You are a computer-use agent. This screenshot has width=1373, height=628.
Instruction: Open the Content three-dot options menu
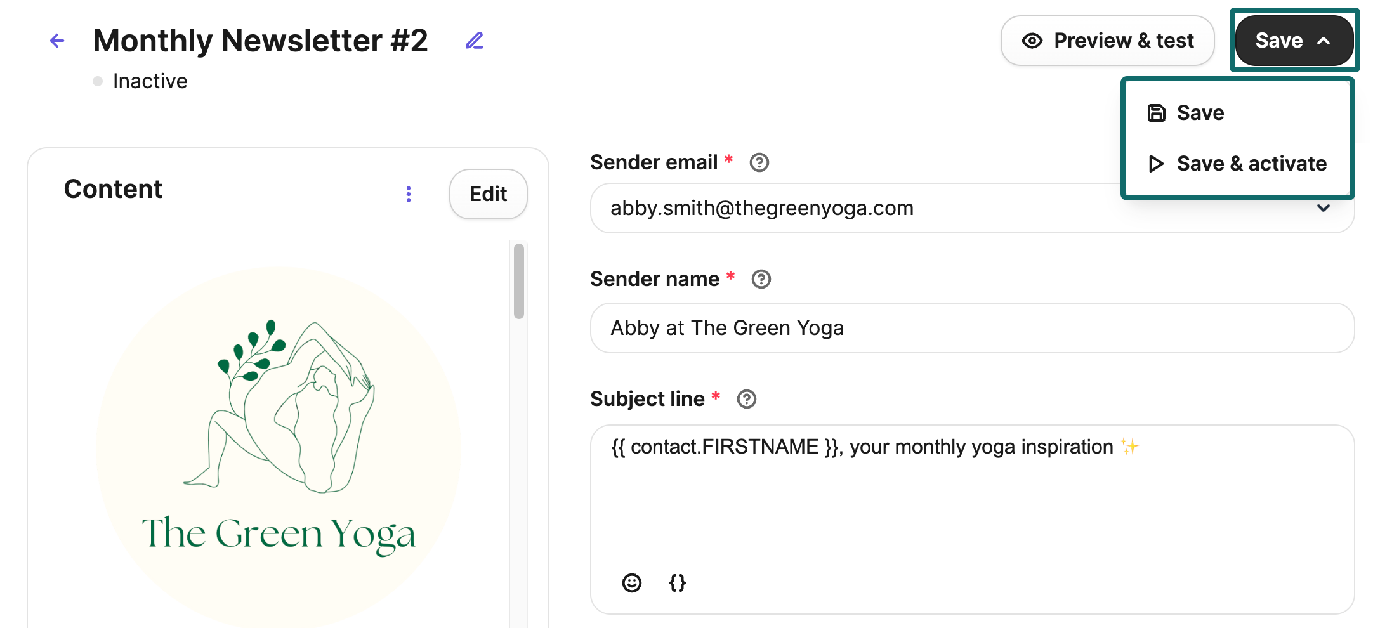pyautogui.click(x=409, y=194)
